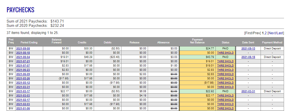
Task: Click the Sum of 2021 Paychecks amount $143.71
Action: [57, 21]
